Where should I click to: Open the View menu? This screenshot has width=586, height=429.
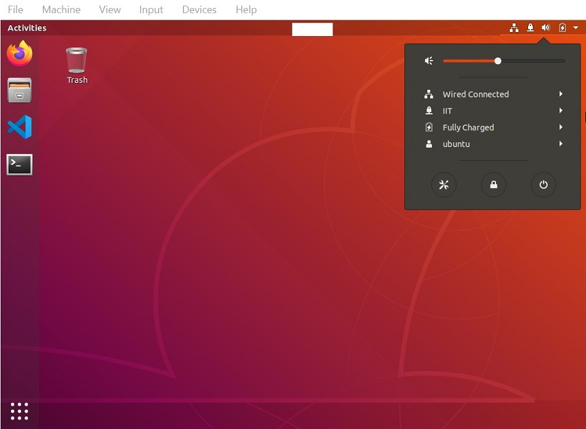click(x=110, y=10)
